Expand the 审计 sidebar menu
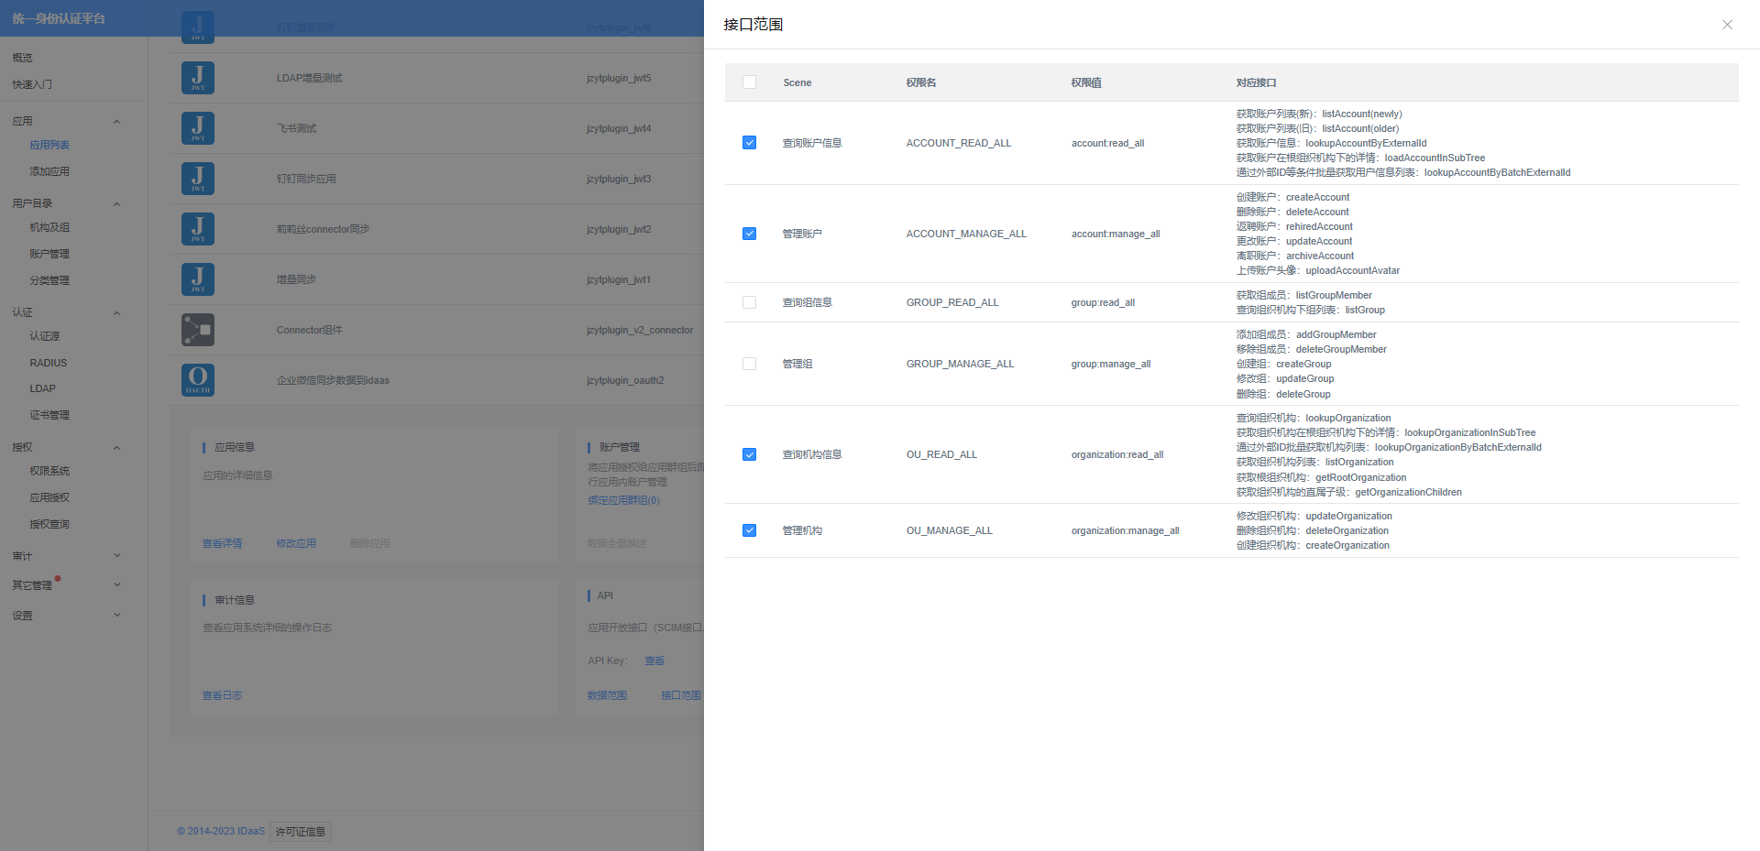 pos(116,556)
